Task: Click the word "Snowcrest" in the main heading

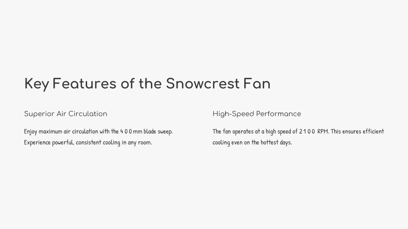Action: [x=202, y=83]
